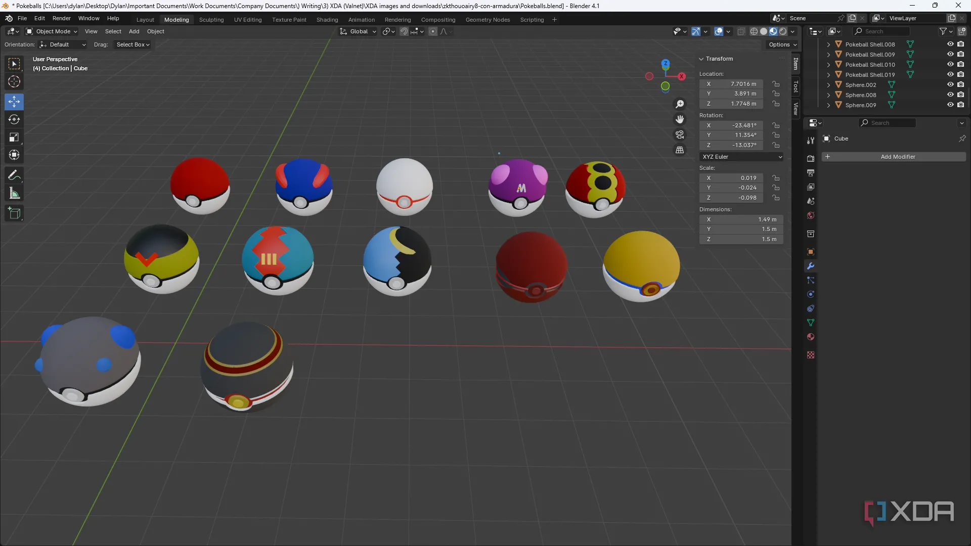Open the Output properties tab
The height and width of the screenshot is (546, 971).
tap(811, 172)
